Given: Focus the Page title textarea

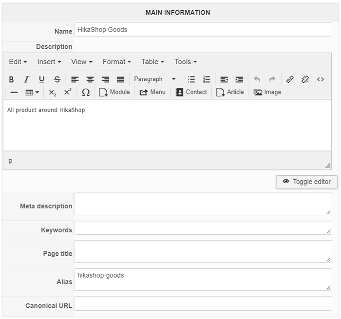Looking at the screenshot, I should 203,252.
